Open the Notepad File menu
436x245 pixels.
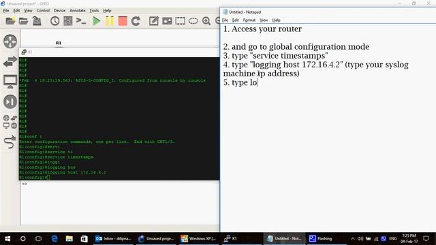pos(225,20)
